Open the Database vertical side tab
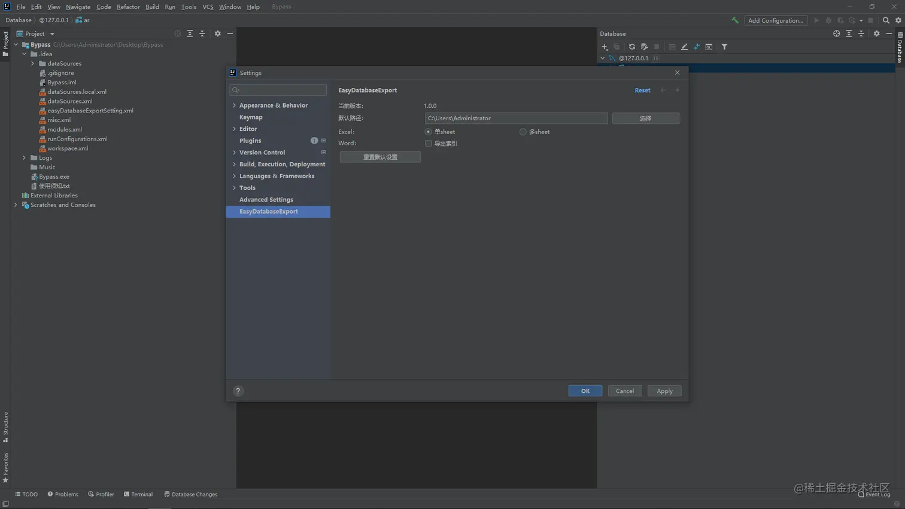905x509 pixels. click(900, 47)
